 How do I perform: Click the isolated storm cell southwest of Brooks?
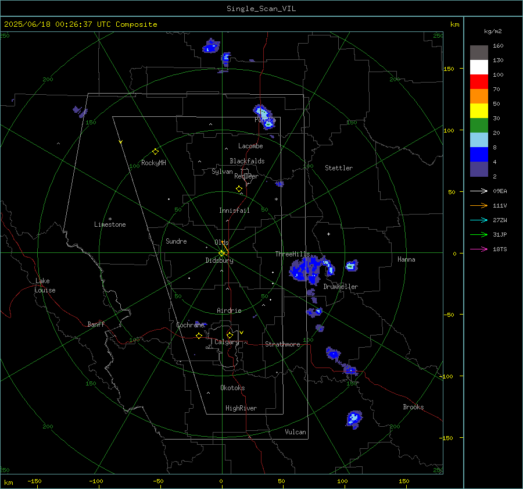354,419
